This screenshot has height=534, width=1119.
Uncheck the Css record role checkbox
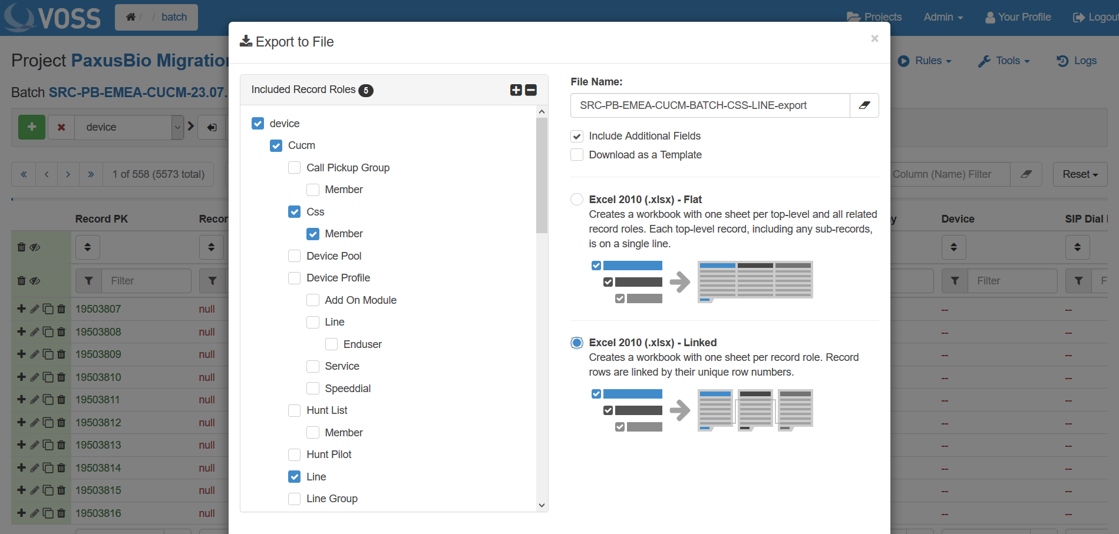pos(295,212)
